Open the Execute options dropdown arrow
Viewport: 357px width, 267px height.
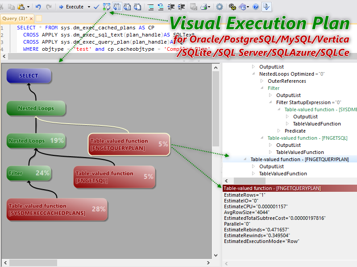pos(89,7)
